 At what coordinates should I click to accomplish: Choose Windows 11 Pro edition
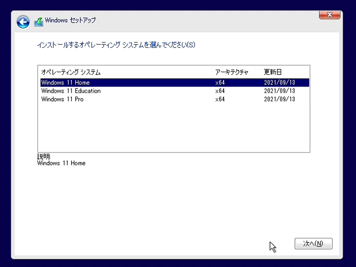point(175,99)
